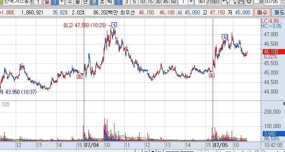The height and width of the screenshot is (152, 285).
Task: Click the 200,000 volume axis label
Action: (x=273, y=112)
